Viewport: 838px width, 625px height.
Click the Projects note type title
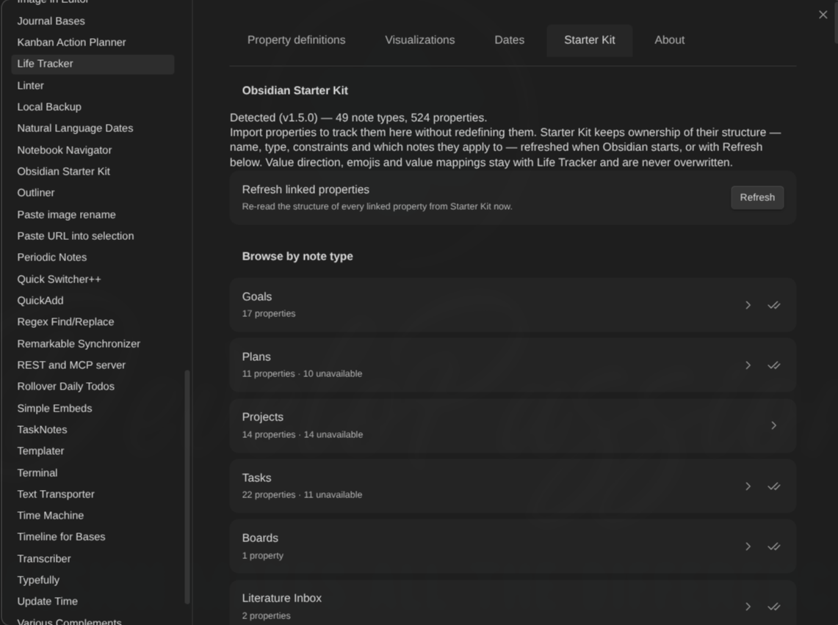pyautogui.click(x=262, y=417)
